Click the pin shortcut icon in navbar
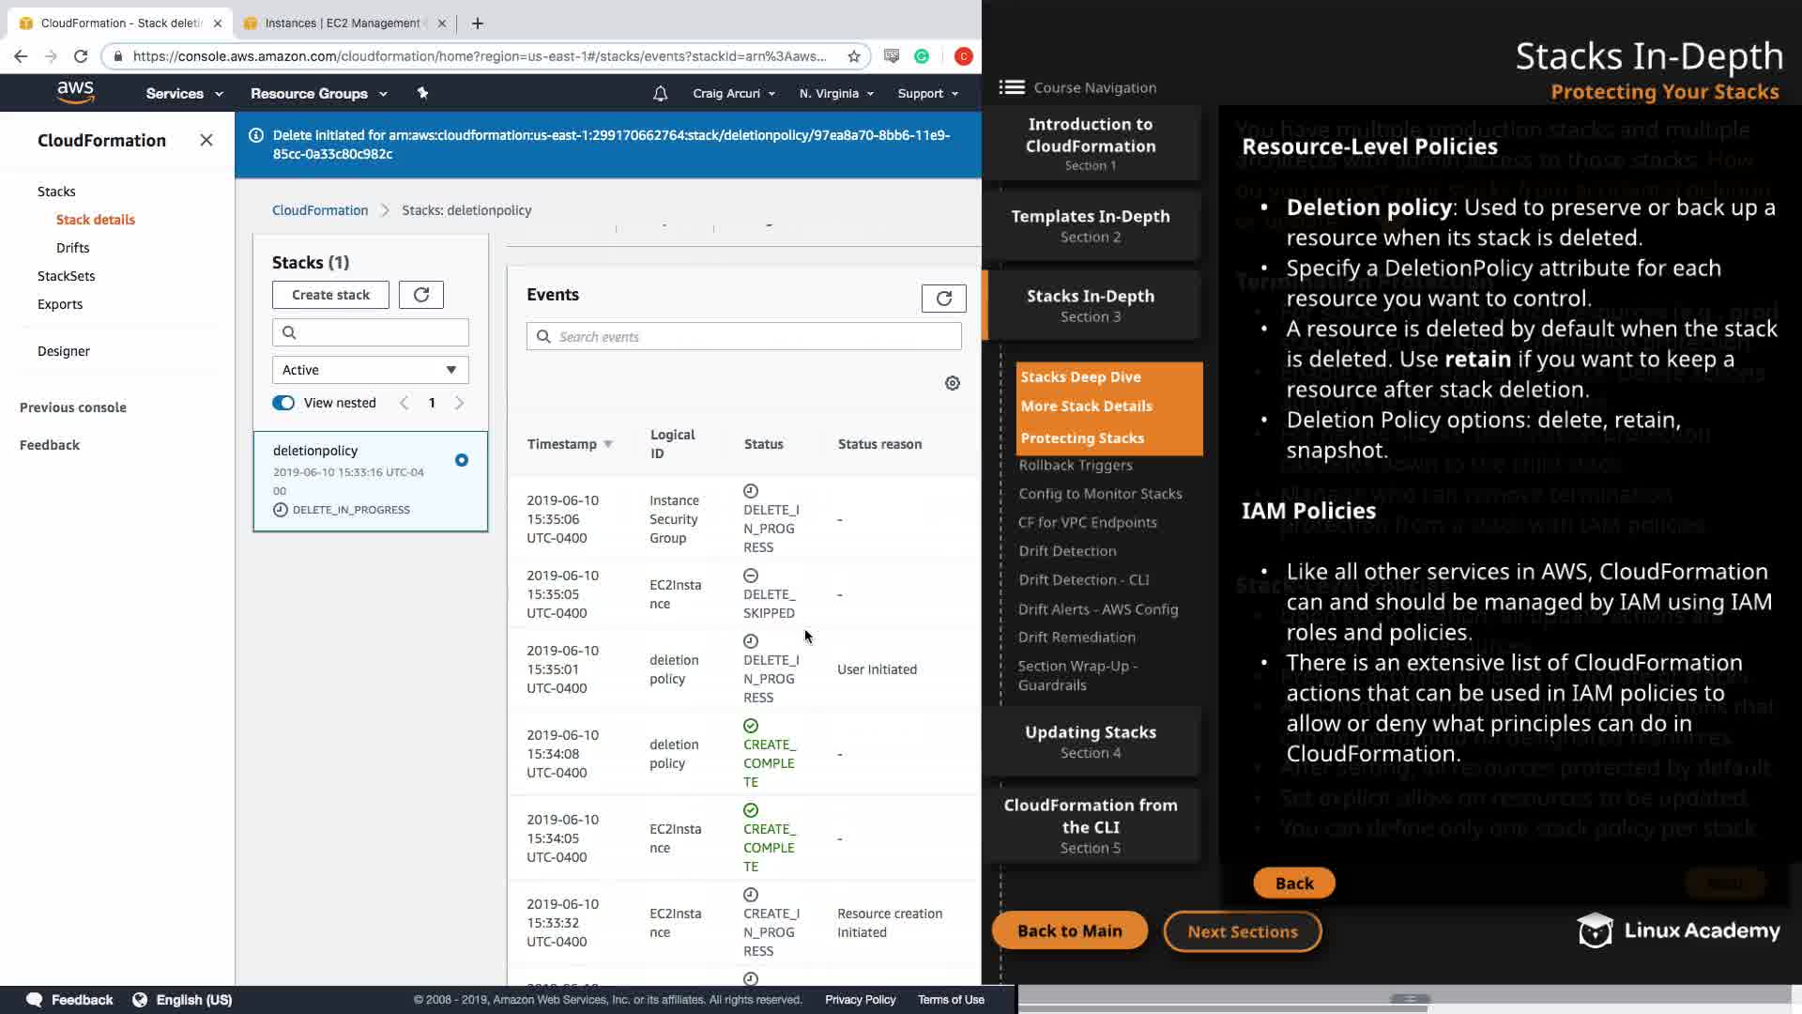 (422, 93)
